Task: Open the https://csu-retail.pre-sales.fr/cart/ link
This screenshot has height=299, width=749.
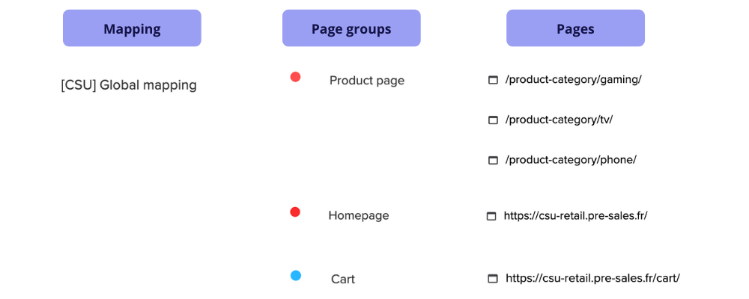Action: pos(592,278)
